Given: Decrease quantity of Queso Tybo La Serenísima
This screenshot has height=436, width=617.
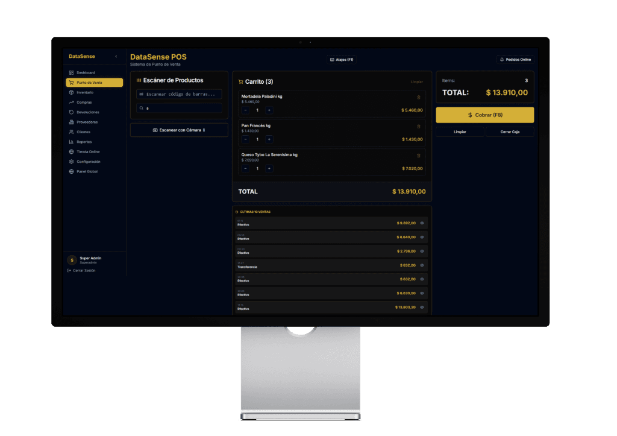Looking at the screenshot, I should point(246,168).
